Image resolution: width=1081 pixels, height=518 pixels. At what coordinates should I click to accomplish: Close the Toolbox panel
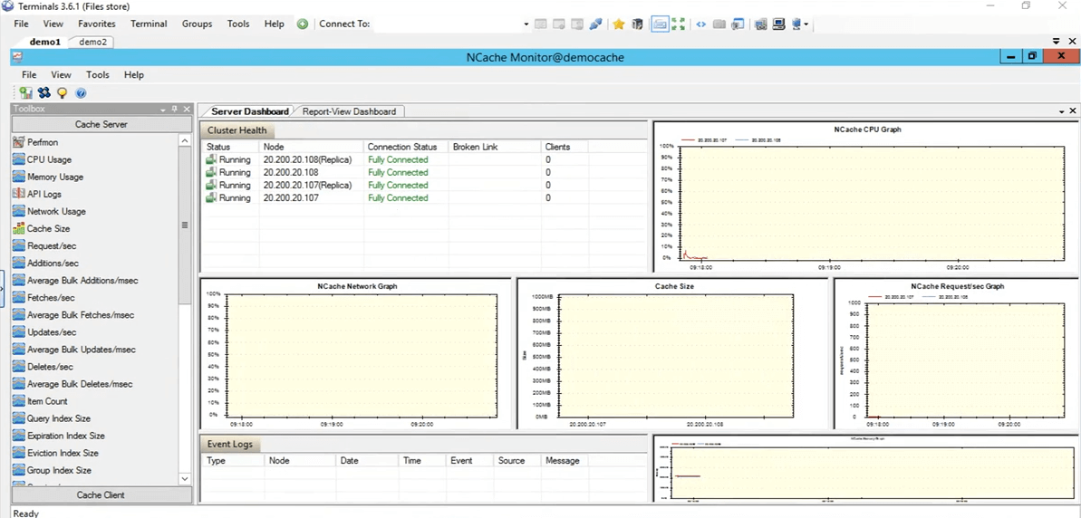click(x=186, y=109)
